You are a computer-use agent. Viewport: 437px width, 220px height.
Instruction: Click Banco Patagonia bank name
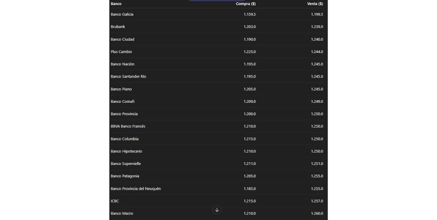[125, 176]
